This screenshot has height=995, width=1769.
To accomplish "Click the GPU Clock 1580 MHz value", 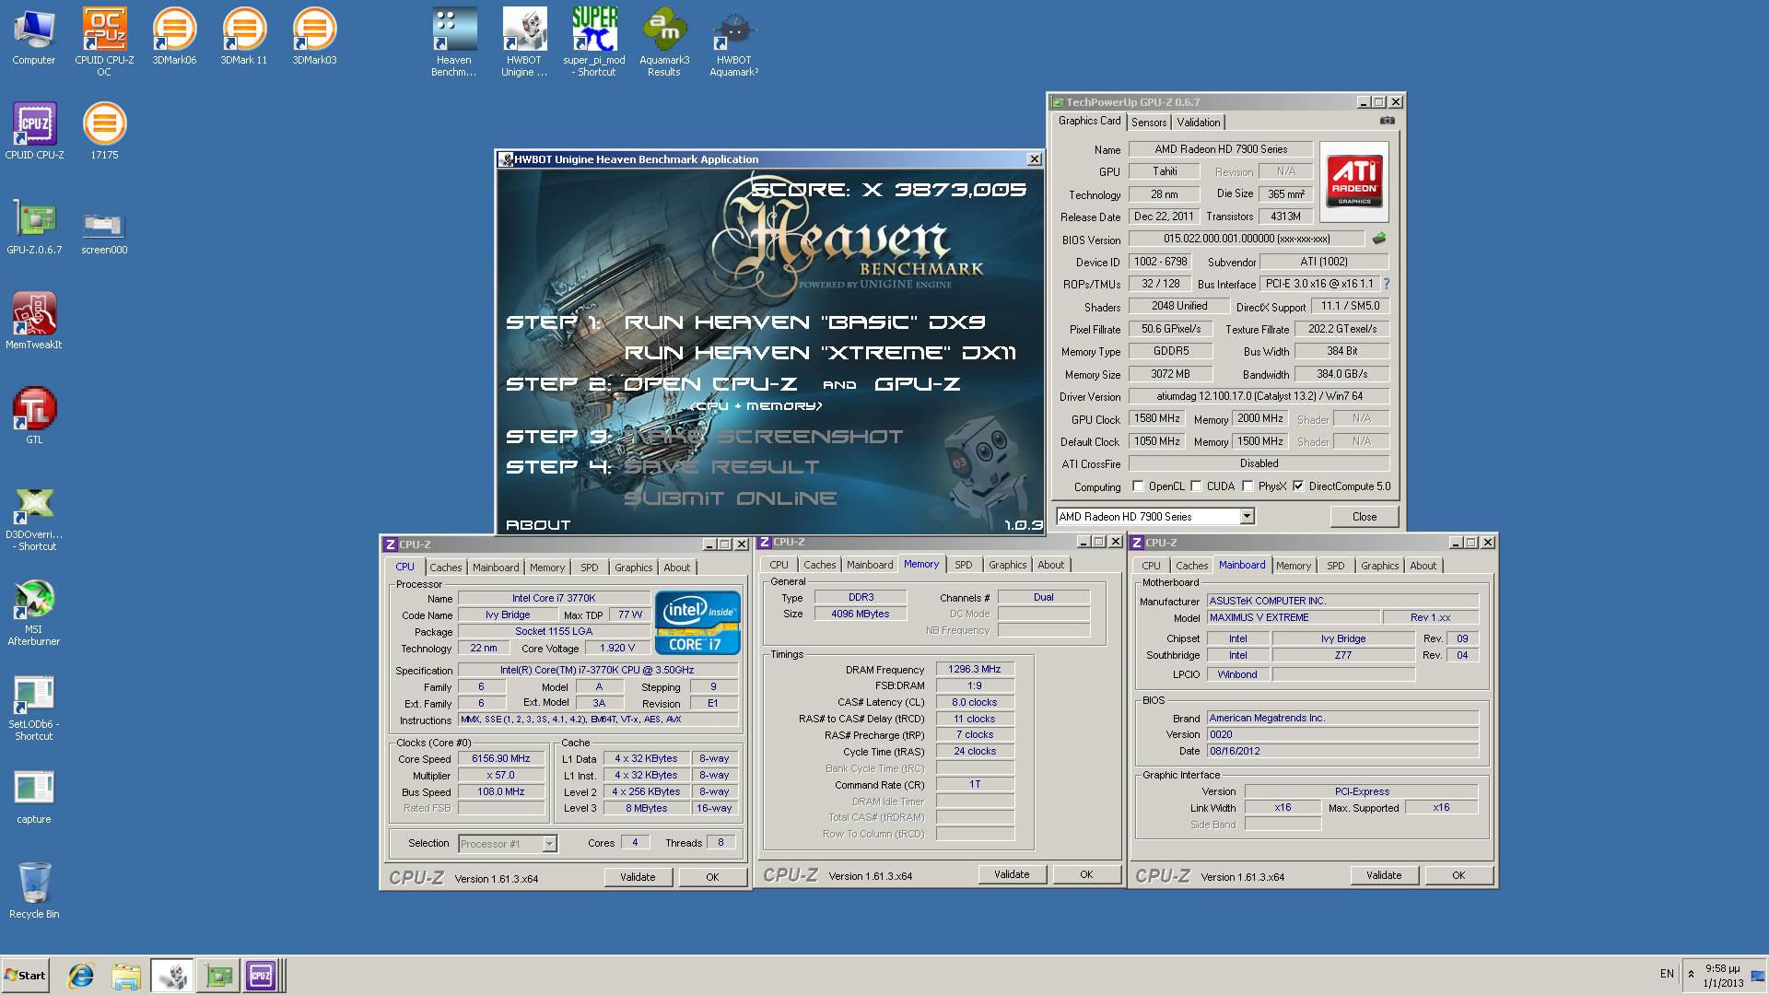I will pyautogui.click(x=1157, y=418).
